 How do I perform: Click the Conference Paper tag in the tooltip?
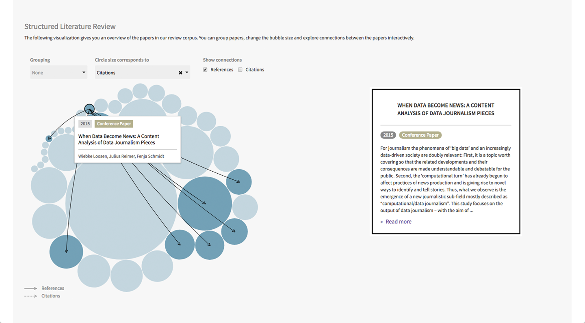pyautogui.click(x=114, y=124)
